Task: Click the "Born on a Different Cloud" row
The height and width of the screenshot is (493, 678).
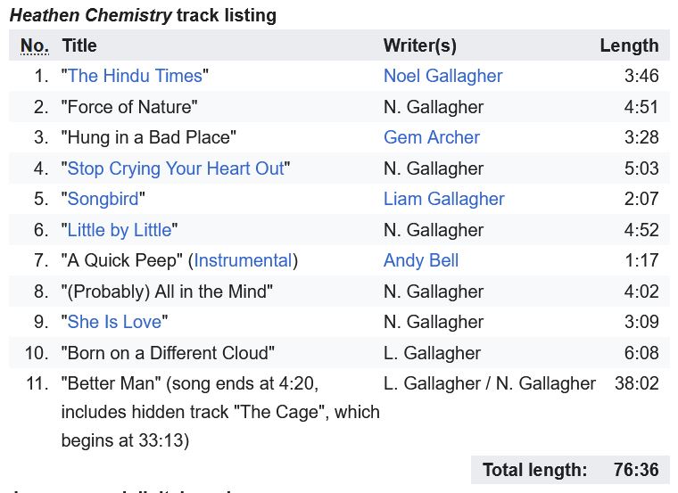Action: [339, 352]
